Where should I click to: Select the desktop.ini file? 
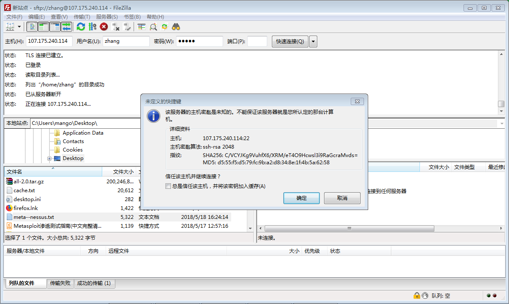tap(27, 199)
